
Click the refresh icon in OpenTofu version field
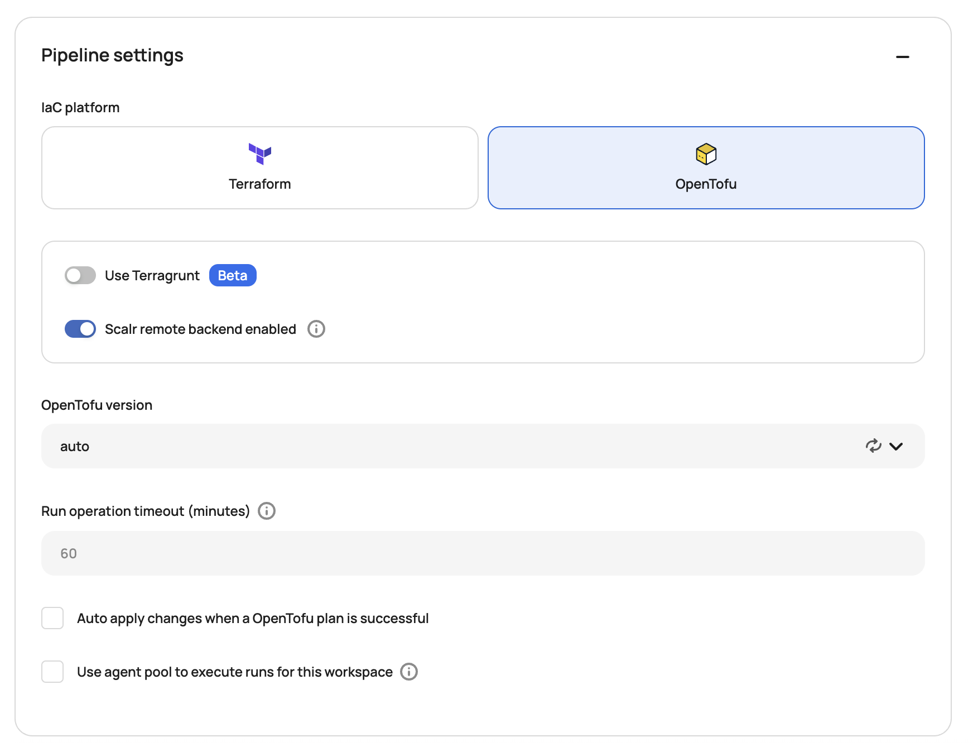873,446
